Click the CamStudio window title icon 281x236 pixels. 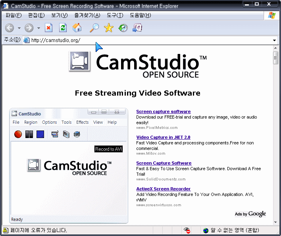(x=14, y=113)
